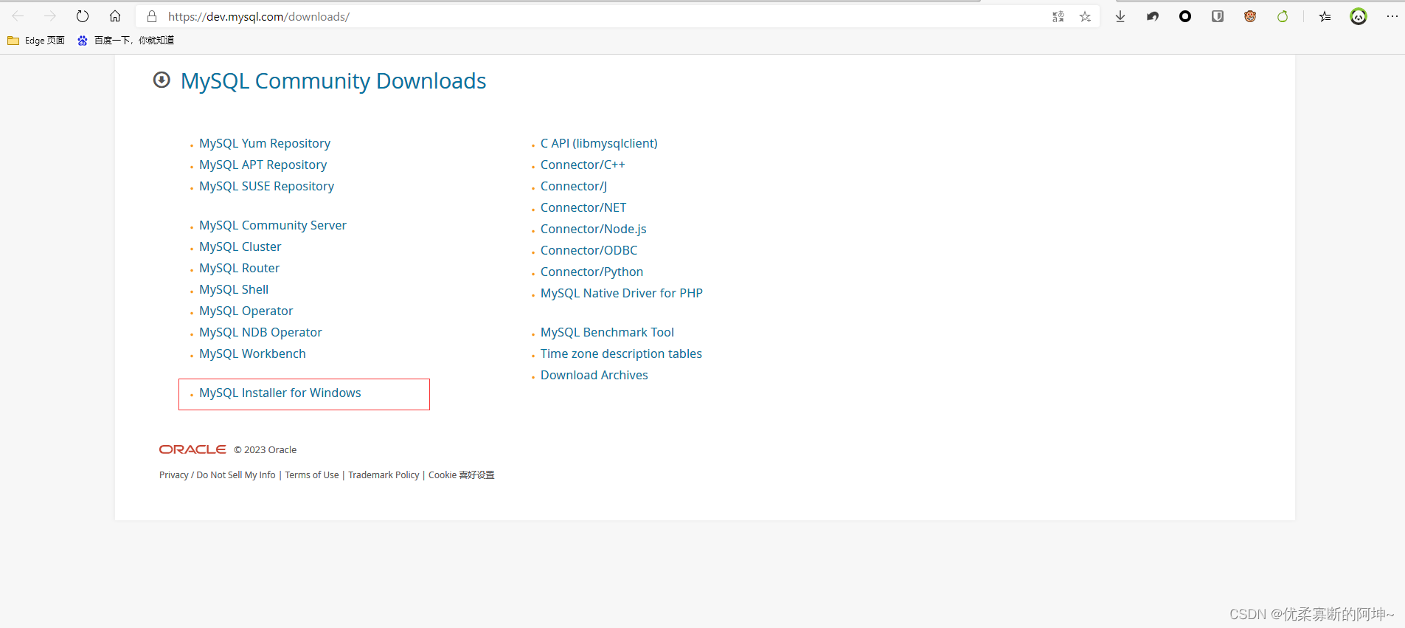Click the Oracle logo in footer

click(x=192, y=449)
